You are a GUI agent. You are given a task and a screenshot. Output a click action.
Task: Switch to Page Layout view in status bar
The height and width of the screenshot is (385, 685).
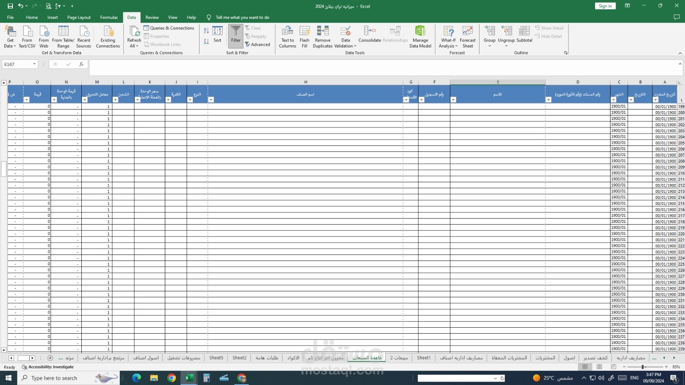tap(599, 367)
